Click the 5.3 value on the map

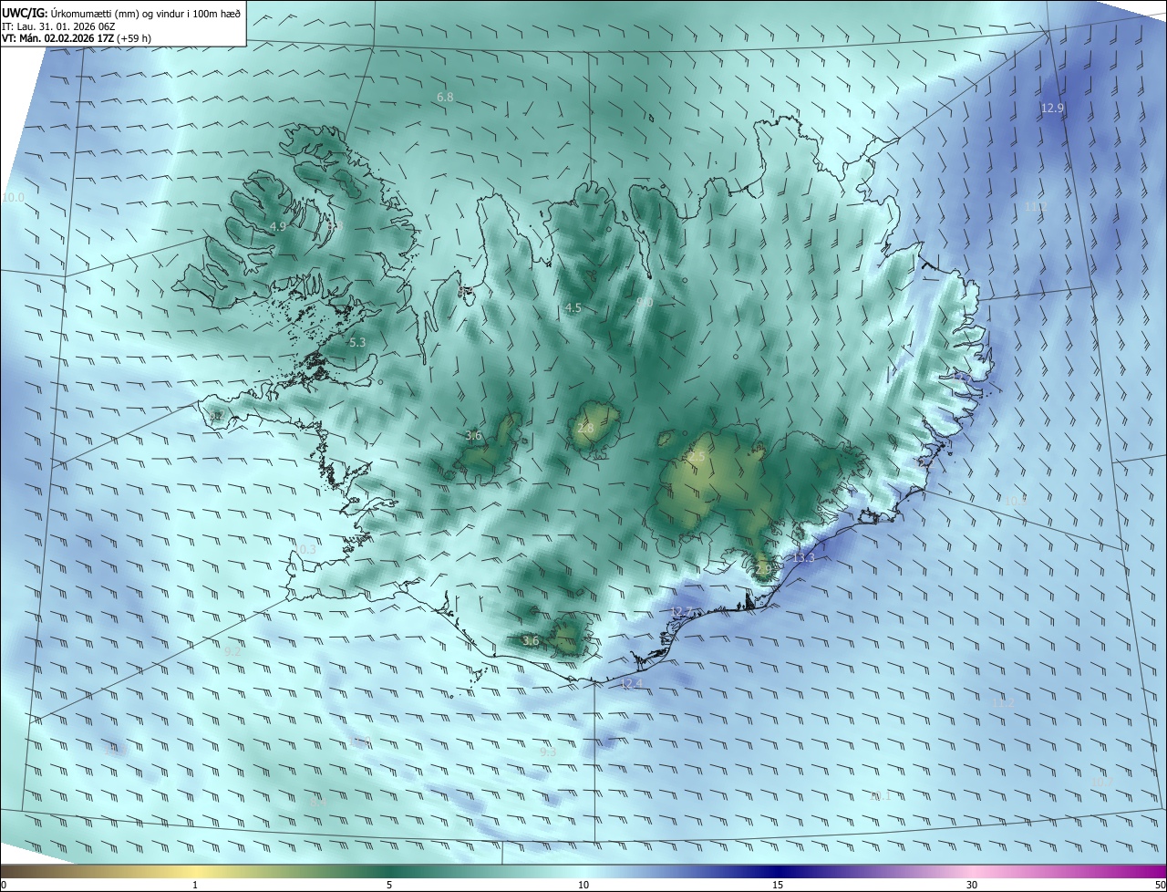(357, 343)
